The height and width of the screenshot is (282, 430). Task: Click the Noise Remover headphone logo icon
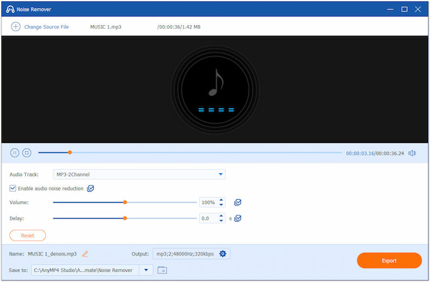coord(10,9)
